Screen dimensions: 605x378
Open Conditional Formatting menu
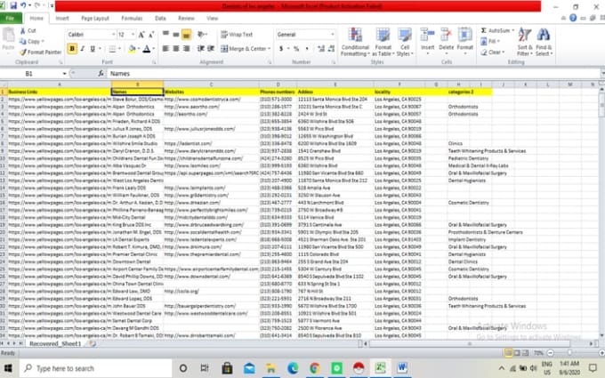pos(355,42)
